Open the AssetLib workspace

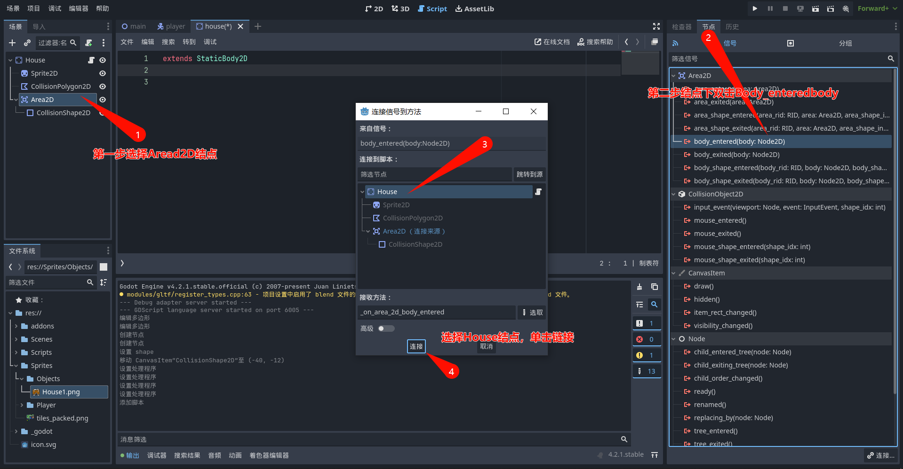point(475,8)
